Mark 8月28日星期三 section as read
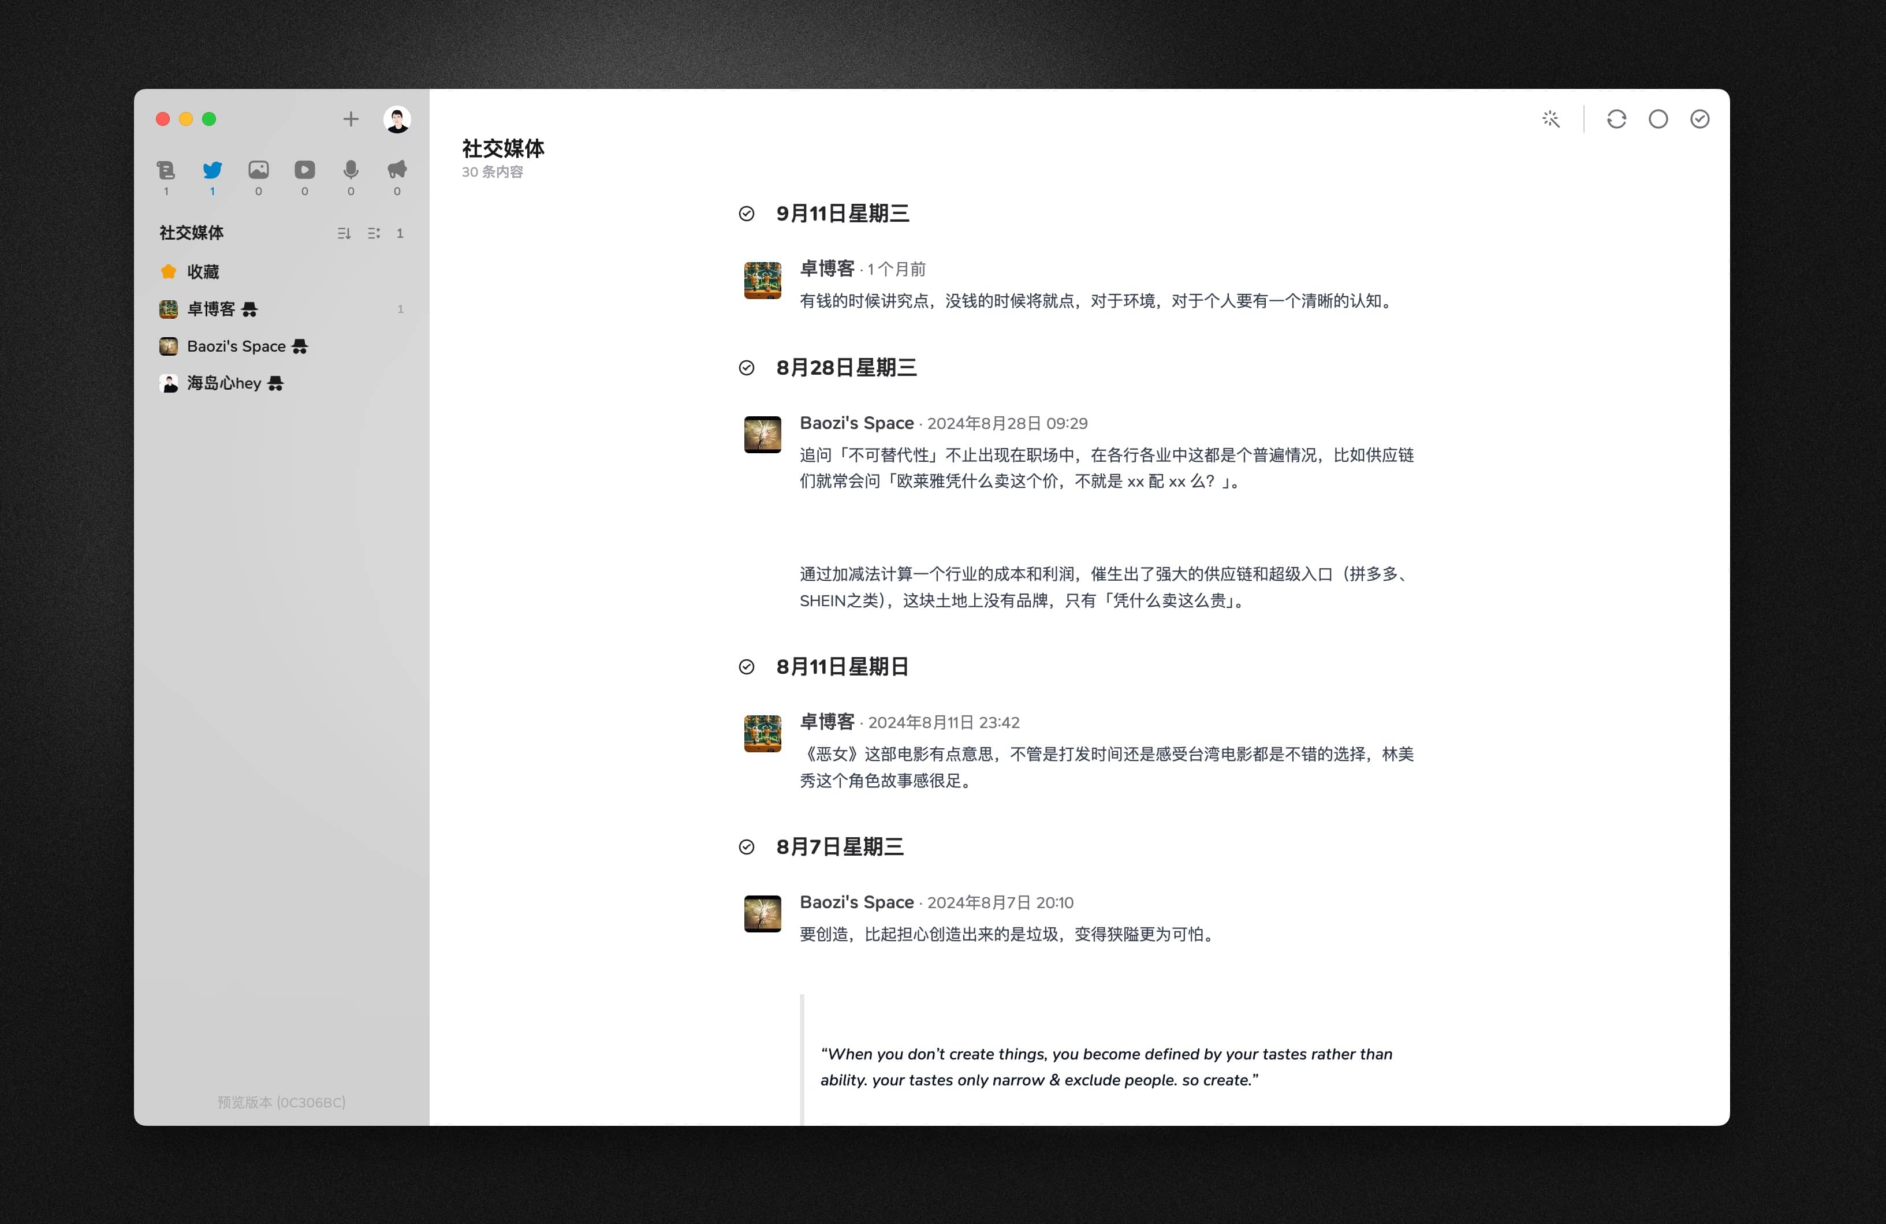Image resolution: width=1886 pixels, height=1224 pixels. [746, 368]
